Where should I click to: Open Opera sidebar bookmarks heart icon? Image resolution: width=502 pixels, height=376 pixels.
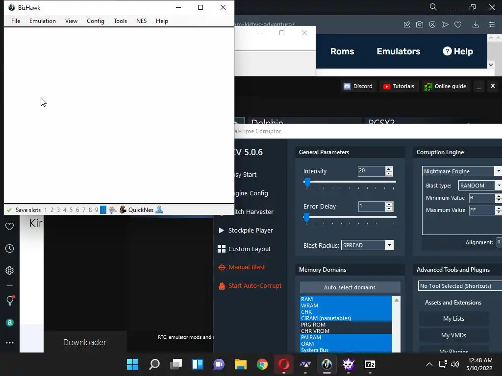point(10,226)
